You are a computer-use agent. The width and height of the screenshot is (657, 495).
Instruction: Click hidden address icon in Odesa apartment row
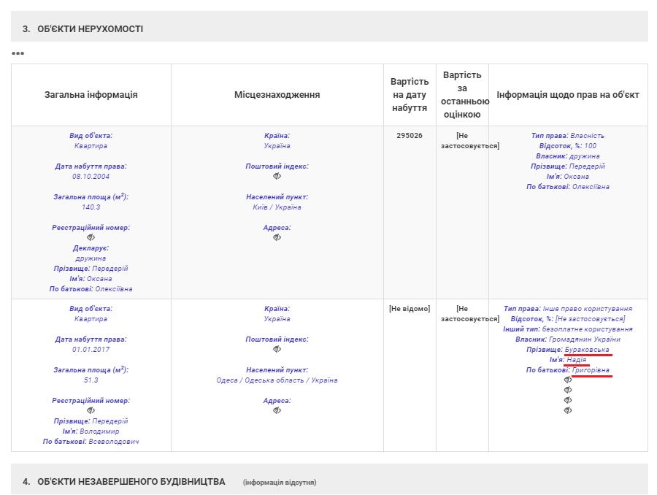pyautogui.click(x=277, y=410)
